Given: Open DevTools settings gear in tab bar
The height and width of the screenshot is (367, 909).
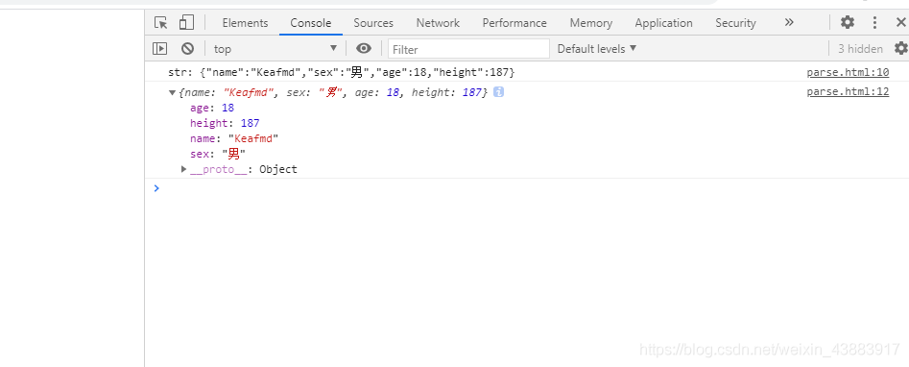Looking at the screenshot, I should point(848,23).
